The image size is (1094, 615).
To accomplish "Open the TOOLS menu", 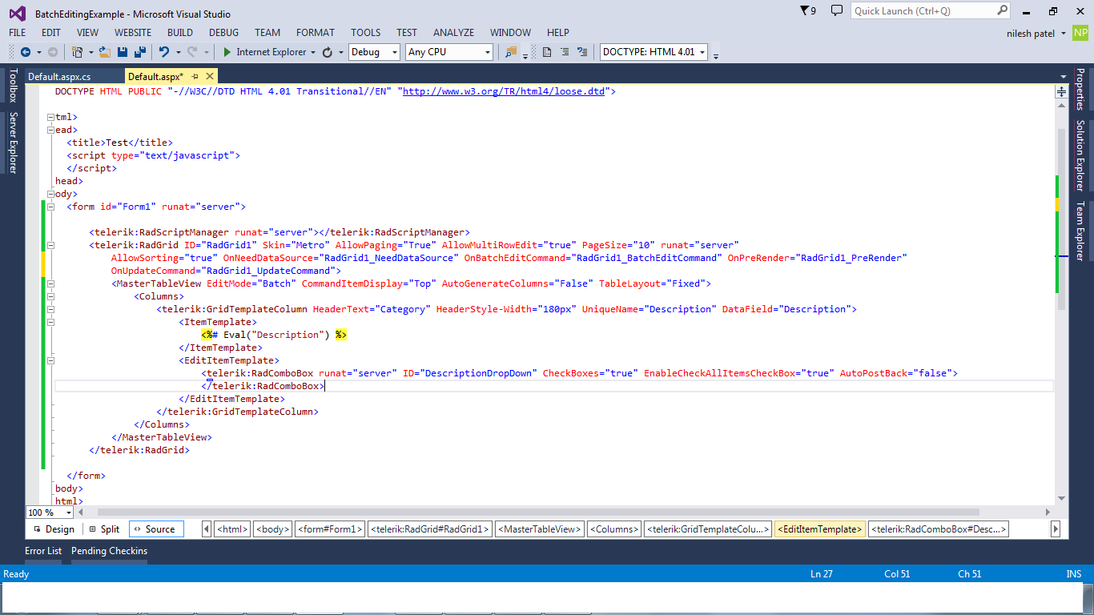I will point(366,33).
